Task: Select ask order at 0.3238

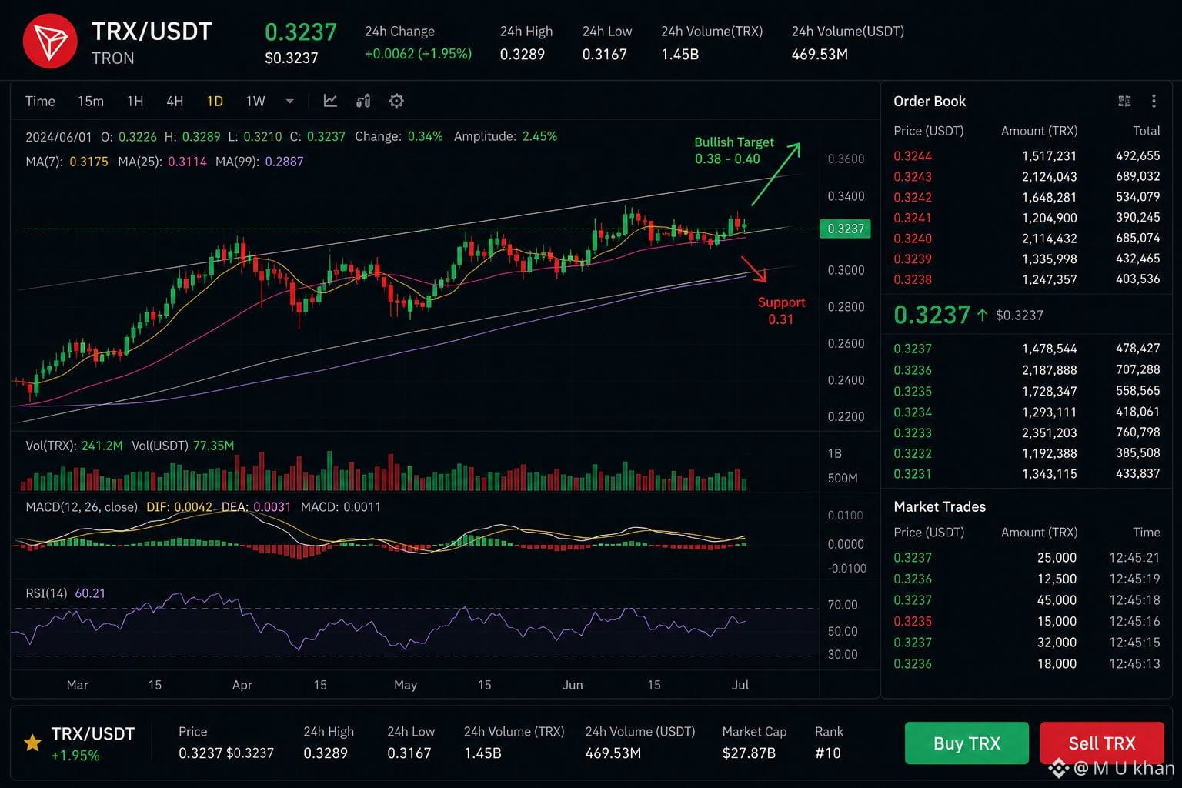Action: [x=1027, y=279]
